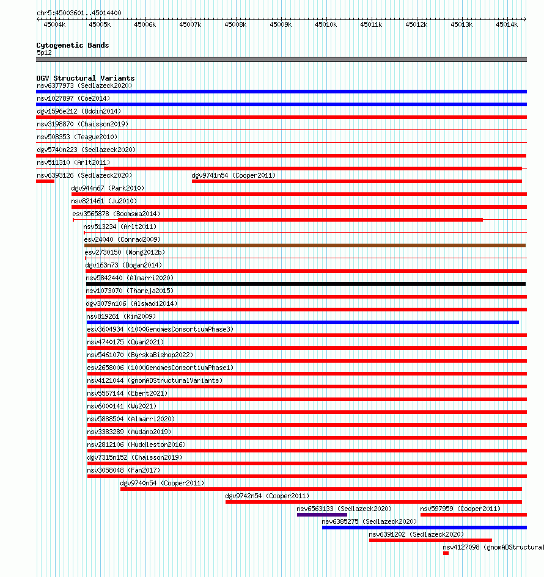This screenshot has height=577, width=544.
Task: Select nsv6000141 (Wu2021) label
Action: [122, 407]
